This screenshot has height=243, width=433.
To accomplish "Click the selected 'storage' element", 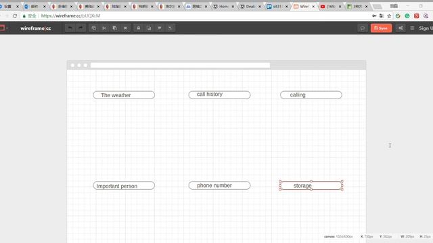I will pyautogui.click(x=311, y=186).
